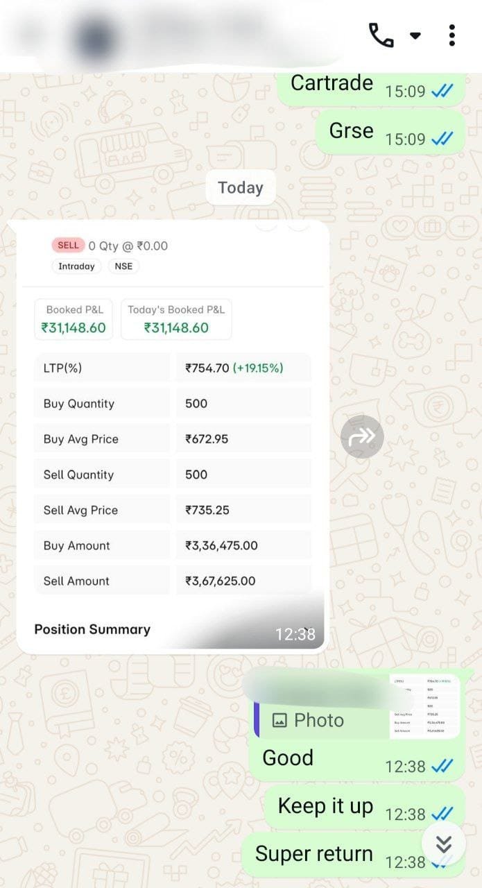Screen dimensions: 482x888
Task: Open the three-dot more options menu
Action: point(451,35)
